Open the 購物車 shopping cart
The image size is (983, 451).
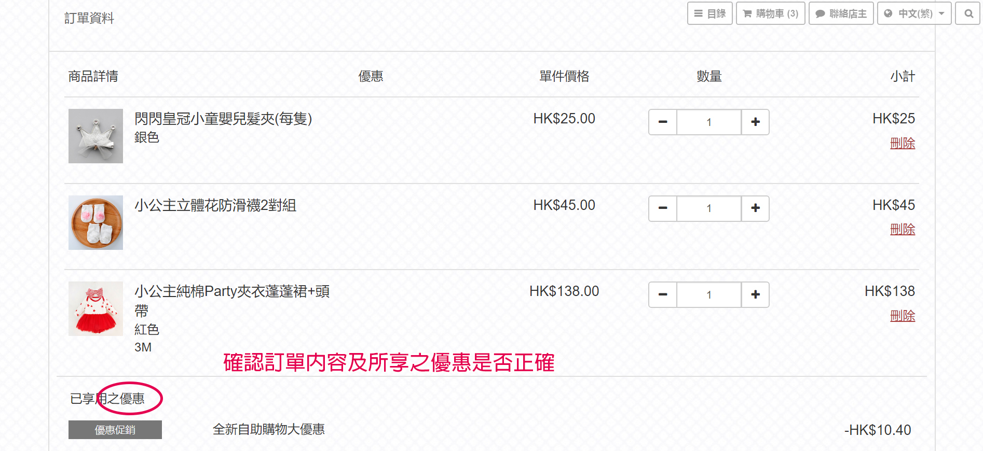pyautogui.click(x=770, y=13)
